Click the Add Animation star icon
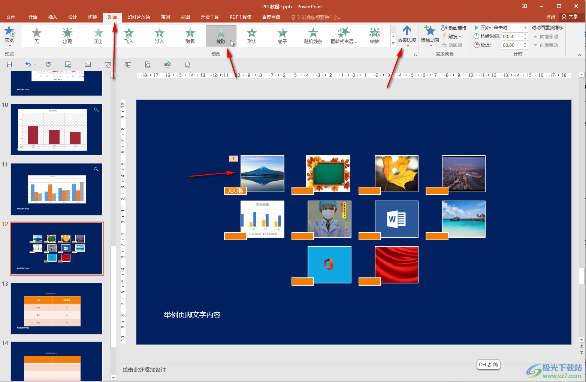 point(430,31)
